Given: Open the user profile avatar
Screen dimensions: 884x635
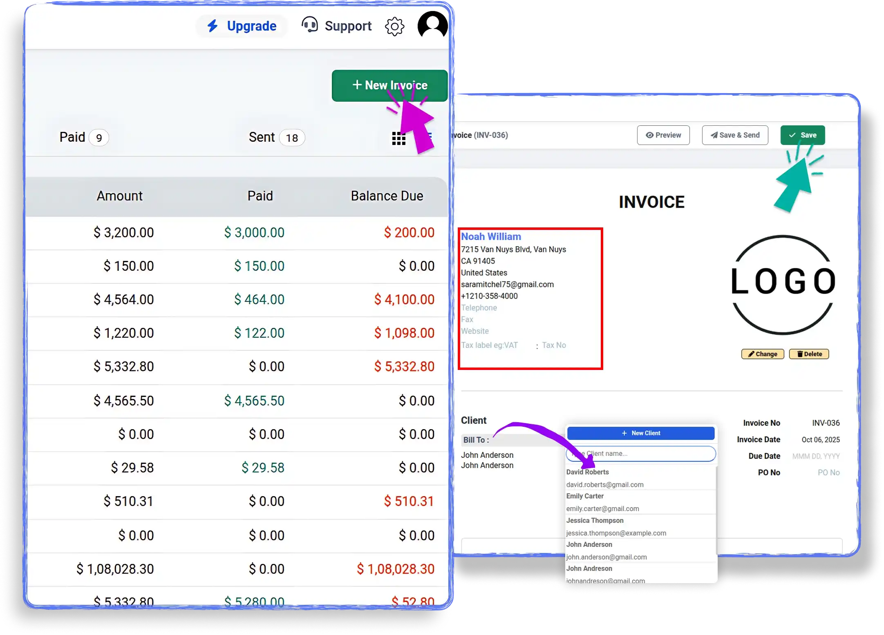Looking at the screenshot, I should [432, 25].
